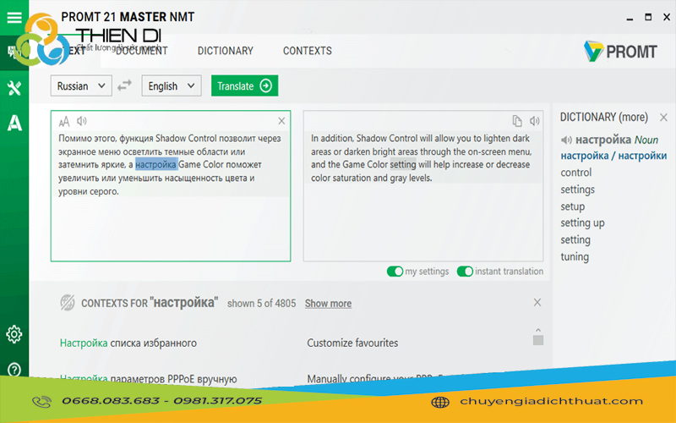Toggle the my settings switch
Image resolution: width=676 pixels, height=423 pixels.
395,272
